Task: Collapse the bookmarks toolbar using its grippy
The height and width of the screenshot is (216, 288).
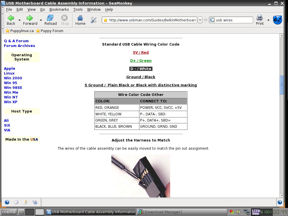Action: [x=3, y=31]
